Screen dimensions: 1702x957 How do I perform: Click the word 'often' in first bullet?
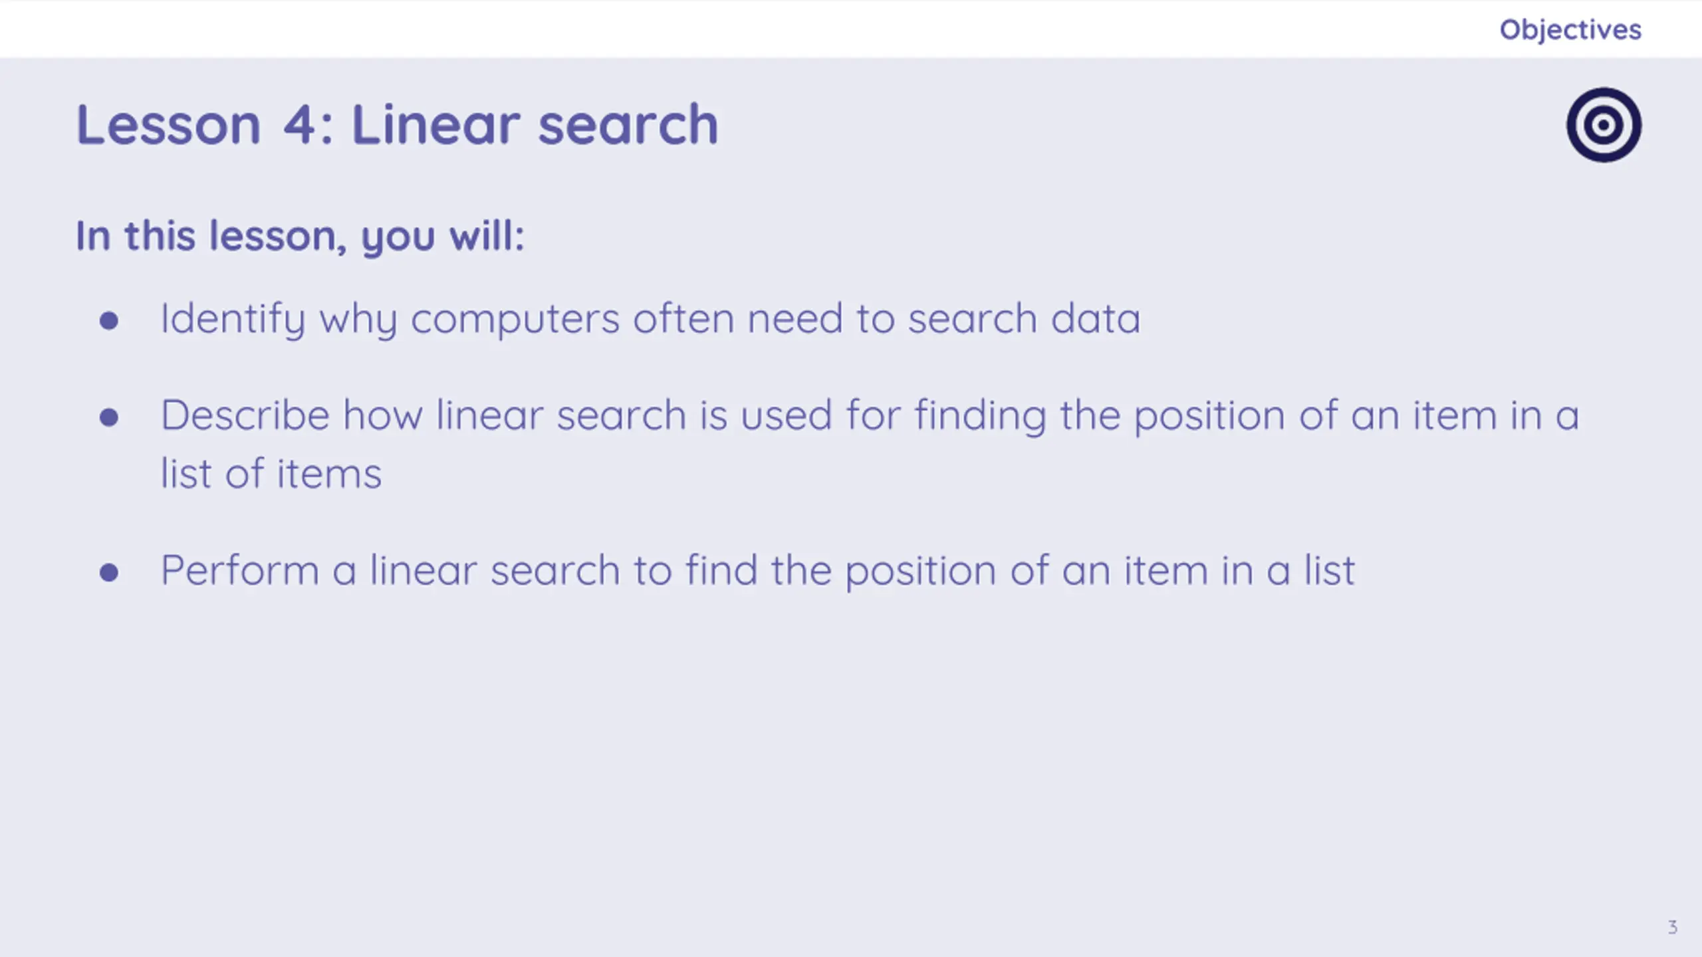(x=683, y=318)
